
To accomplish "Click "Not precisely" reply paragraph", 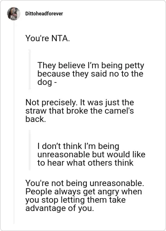I will point(80,111).
